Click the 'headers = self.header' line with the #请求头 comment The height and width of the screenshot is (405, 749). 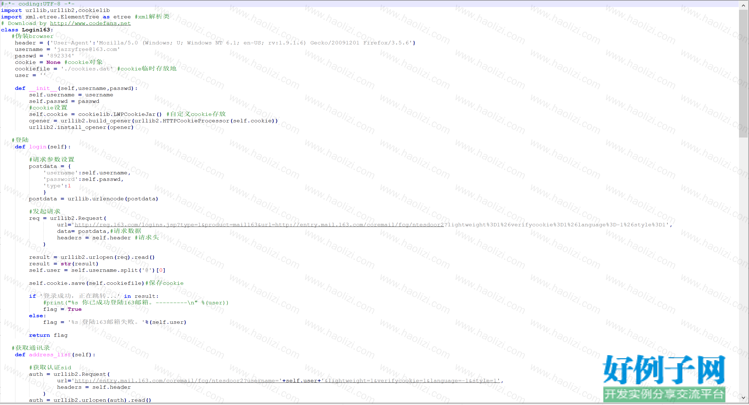108,238
